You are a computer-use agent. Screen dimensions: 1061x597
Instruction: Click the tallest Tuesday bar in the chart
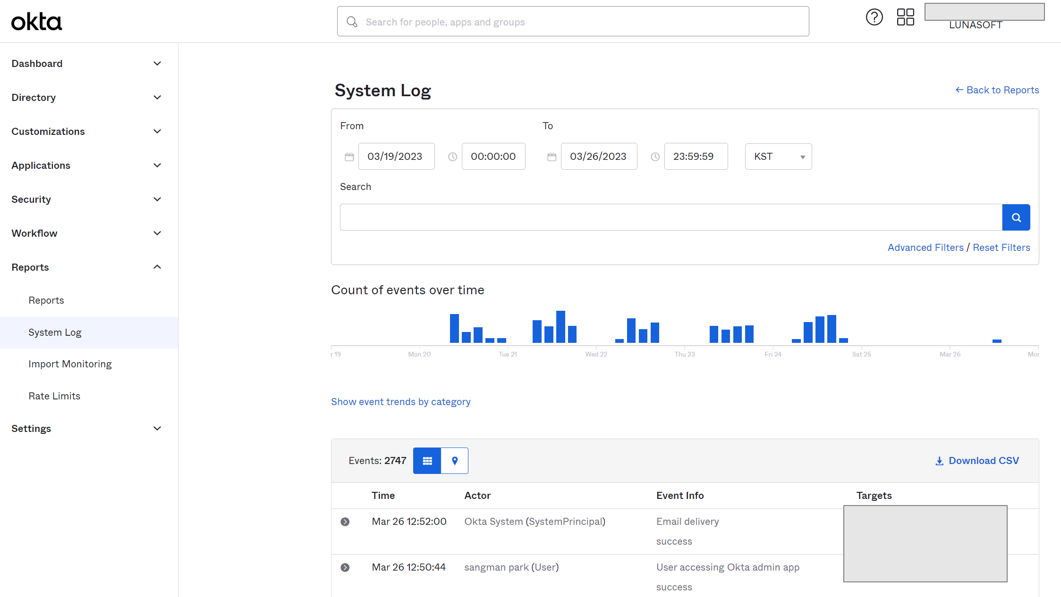coord(560,327)
